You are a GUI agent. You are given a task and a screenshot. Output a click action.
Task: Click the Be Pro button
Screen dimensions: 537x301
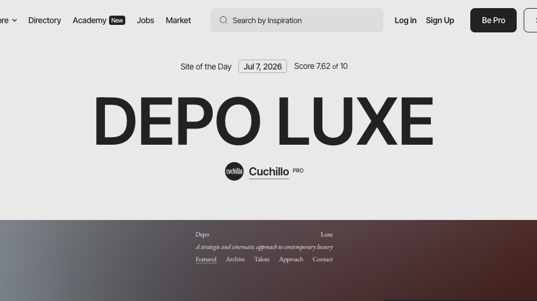pyautogui.click(x=493, y=20)
